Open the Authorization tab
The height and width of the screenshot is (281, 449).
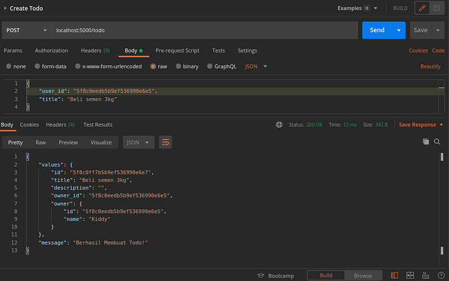52,50
